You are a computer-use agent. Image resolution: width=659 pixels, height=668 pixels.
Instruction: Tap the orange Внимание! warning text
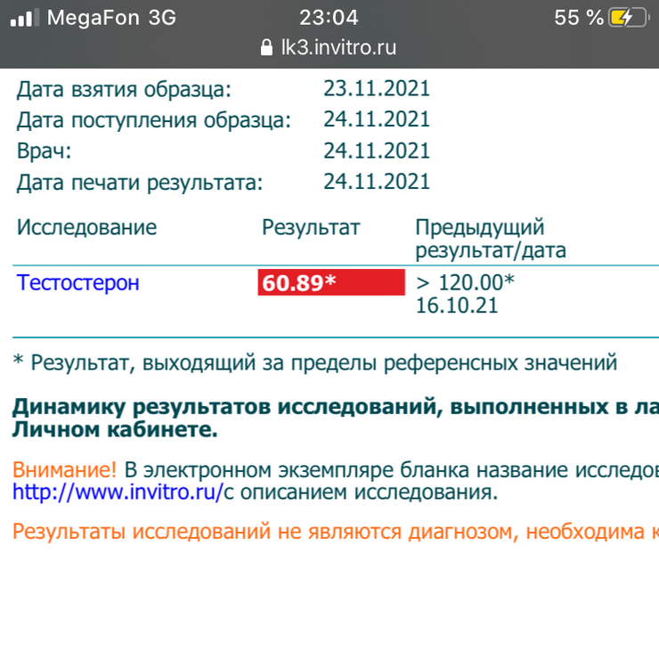[x=64, y=468]
